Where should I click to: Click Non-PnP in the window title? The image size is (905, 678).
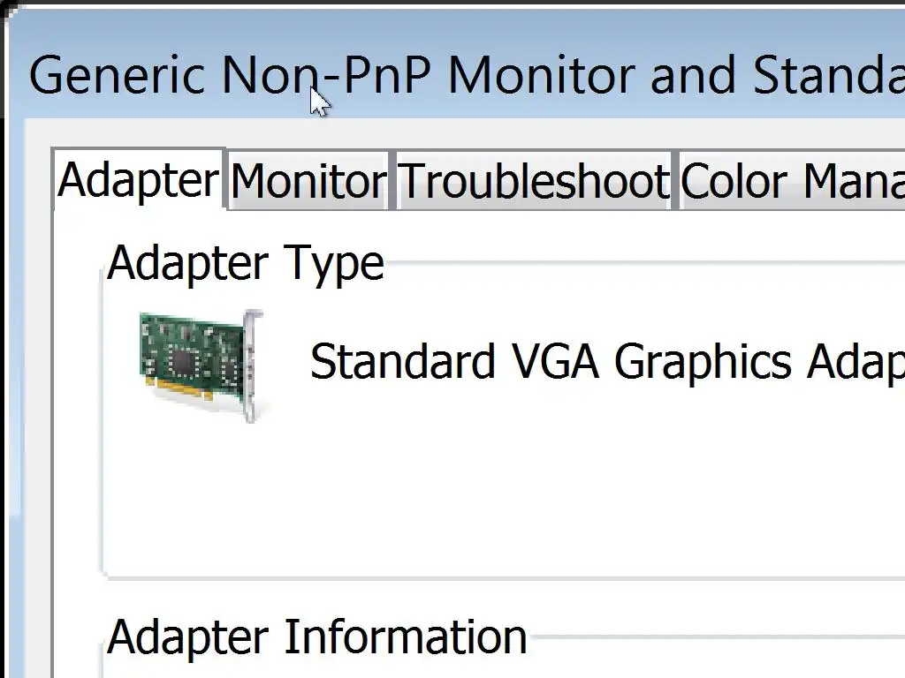[x=325, y=76]
